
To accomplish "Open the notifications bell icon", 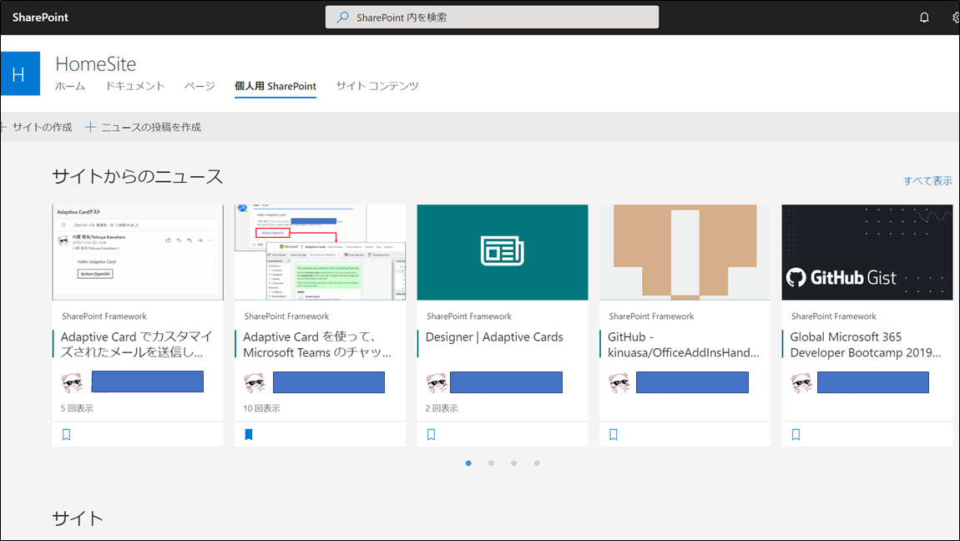I will [924, 18].
